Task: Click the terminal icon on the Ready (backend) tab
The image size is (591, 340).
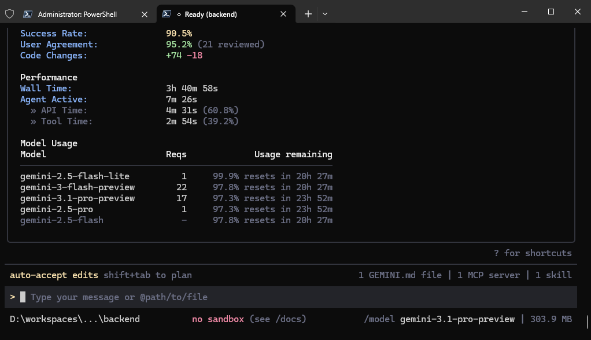Action: click(166, 14)
